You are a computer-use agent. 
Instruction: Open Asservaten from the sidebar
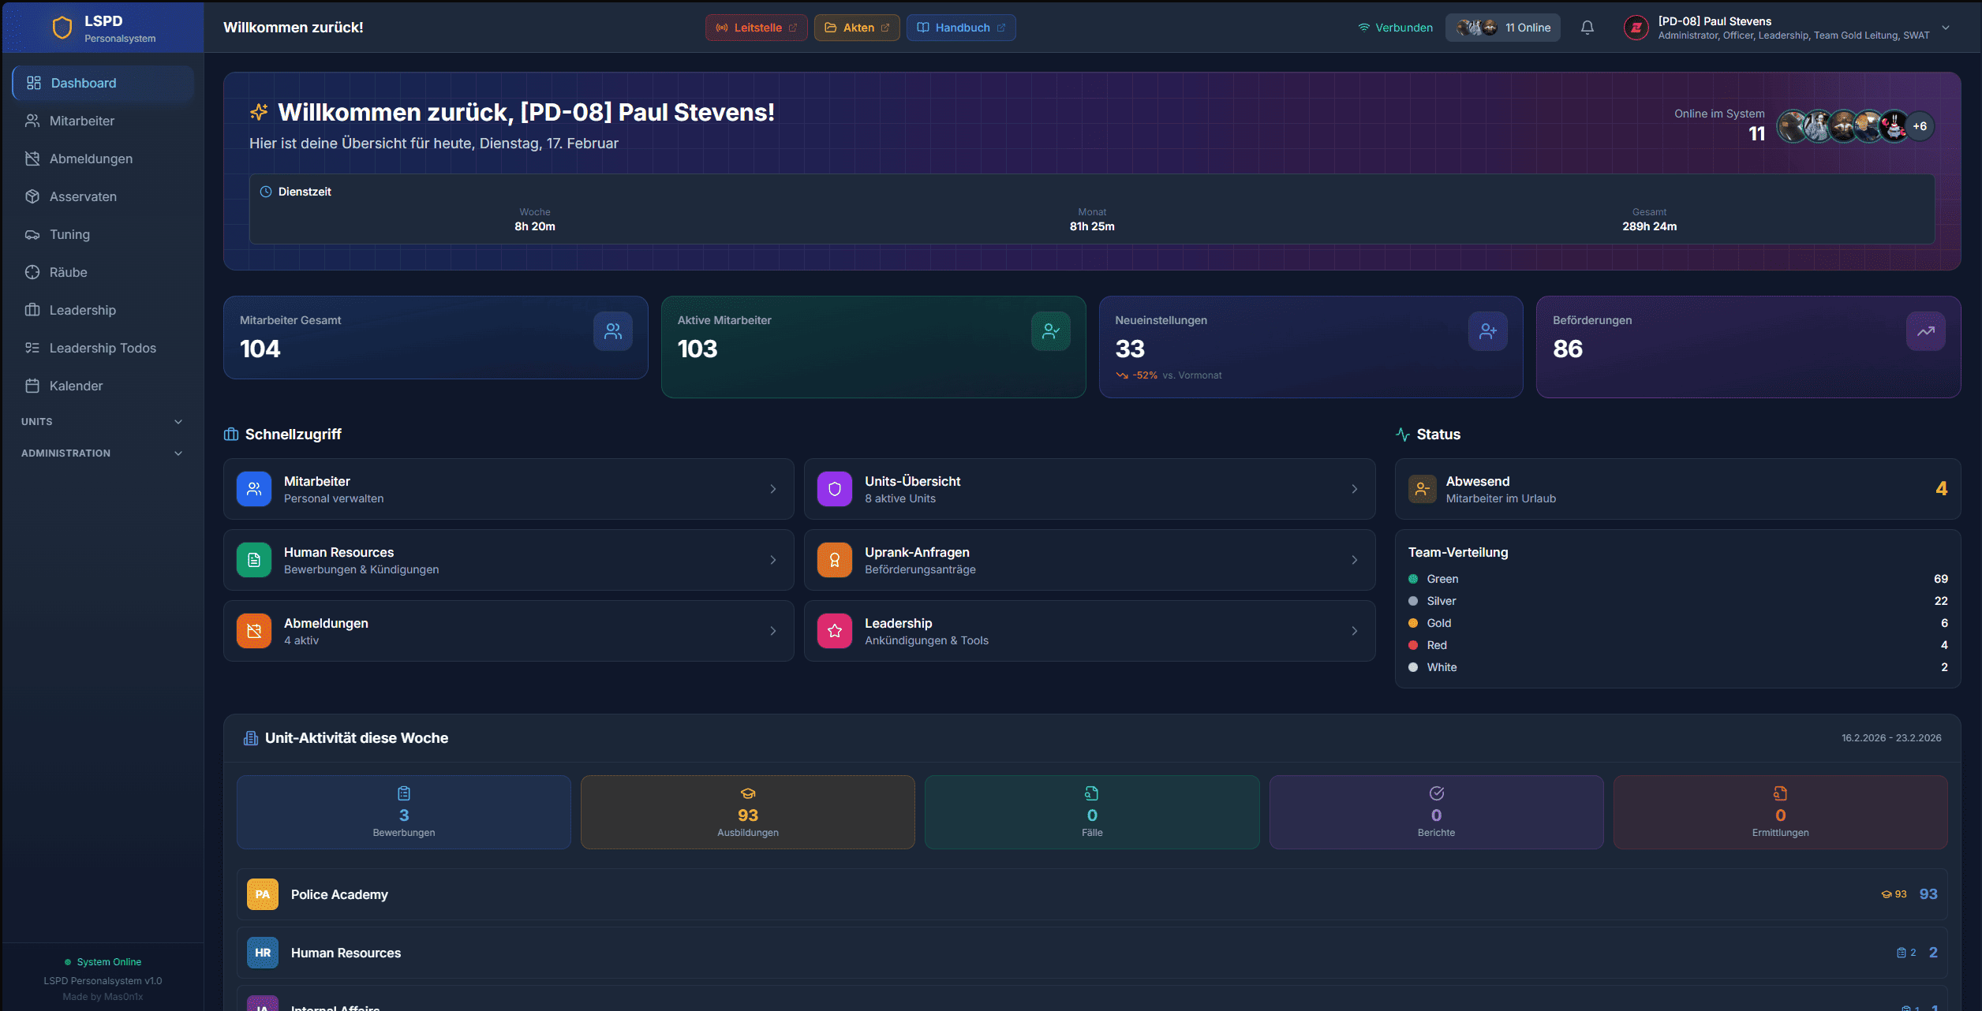point(33,196)
